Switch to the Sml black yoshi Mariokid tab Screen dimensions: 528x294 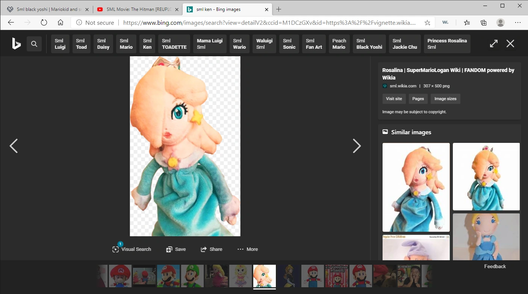tap(45, 9)
